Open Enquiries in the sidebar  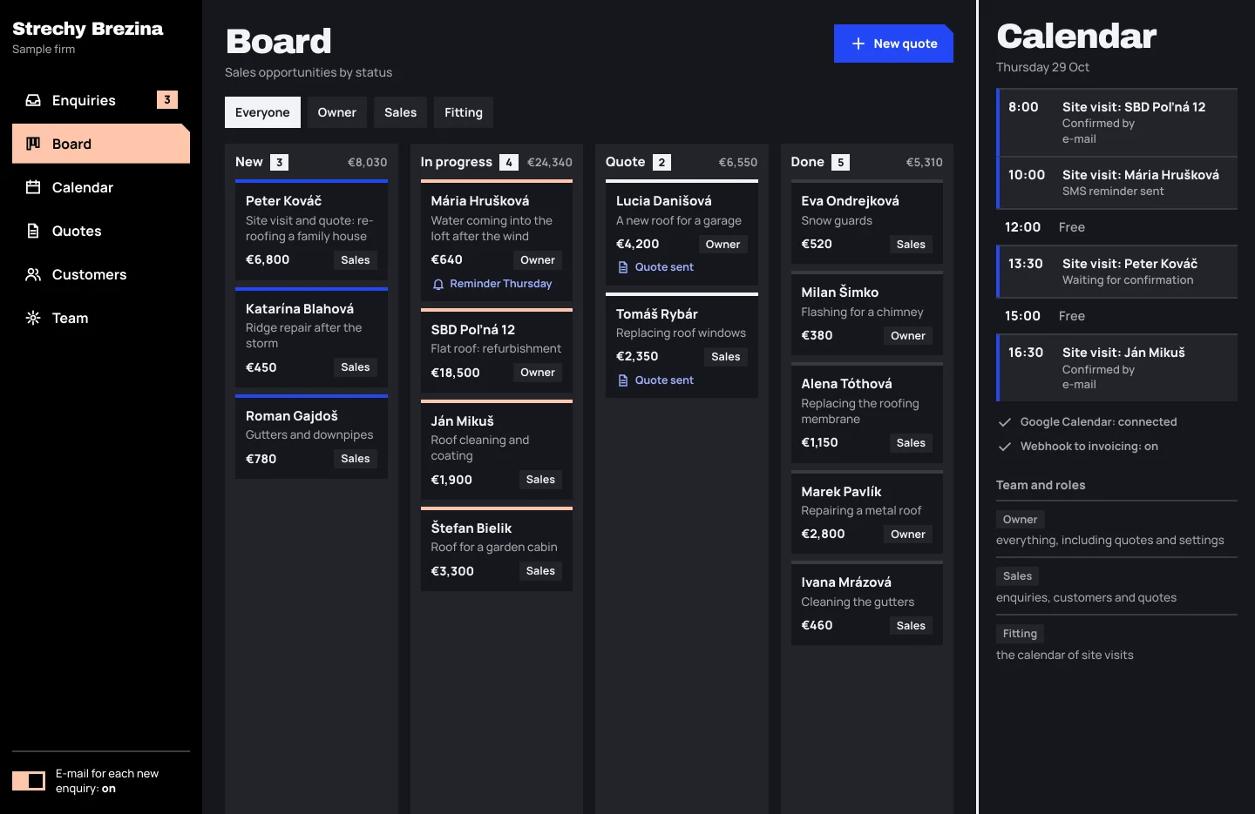pos(101,100)
